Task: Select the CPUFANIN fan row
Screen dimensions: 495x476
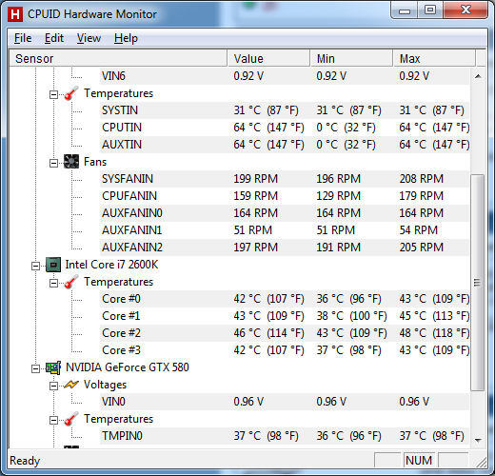Action: [x=285, y=196]
